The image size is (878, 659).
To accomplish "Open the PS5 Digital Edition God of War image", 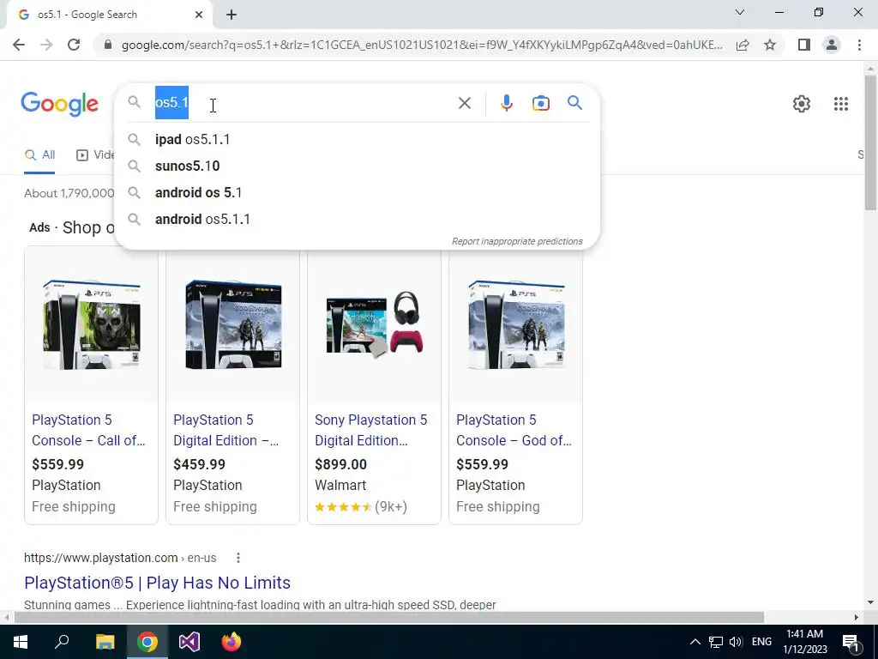I will (233, 325).
